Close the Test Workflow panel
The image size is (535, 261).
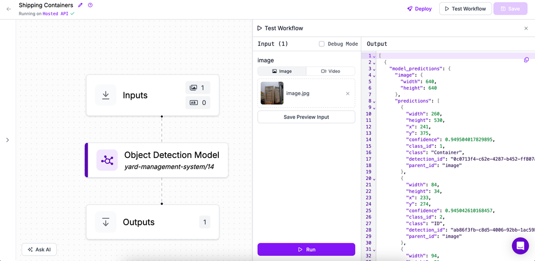pyautogui.click(x=526, y=28)
